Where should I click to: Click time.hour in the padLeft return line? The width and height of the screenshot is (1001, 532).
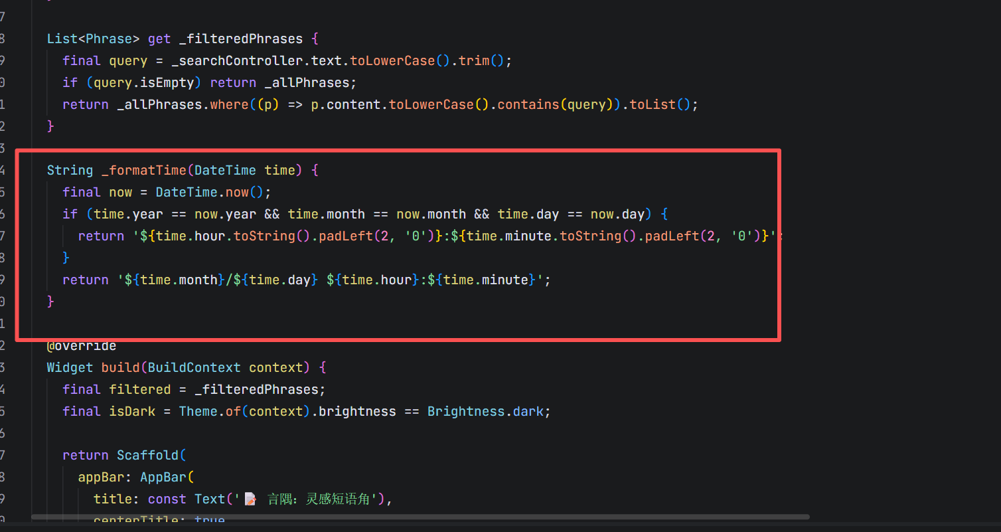point(191,236)
